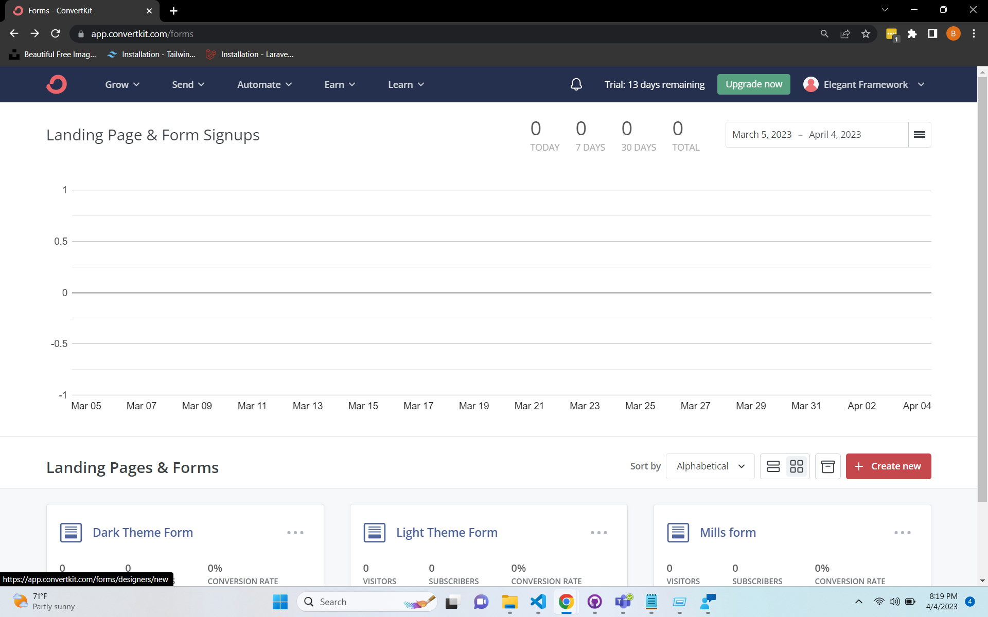This screenshot has width=988, height=617.
Task: Open the Sort by Alphabetical dropdown
Action: point(710,466)
